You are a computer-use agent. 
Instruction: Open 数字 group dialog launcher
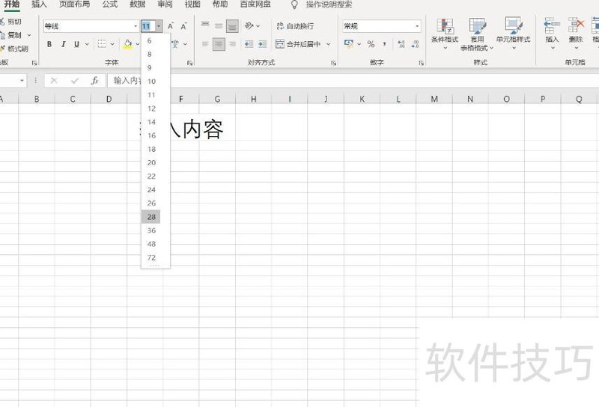tap(422, 63)
